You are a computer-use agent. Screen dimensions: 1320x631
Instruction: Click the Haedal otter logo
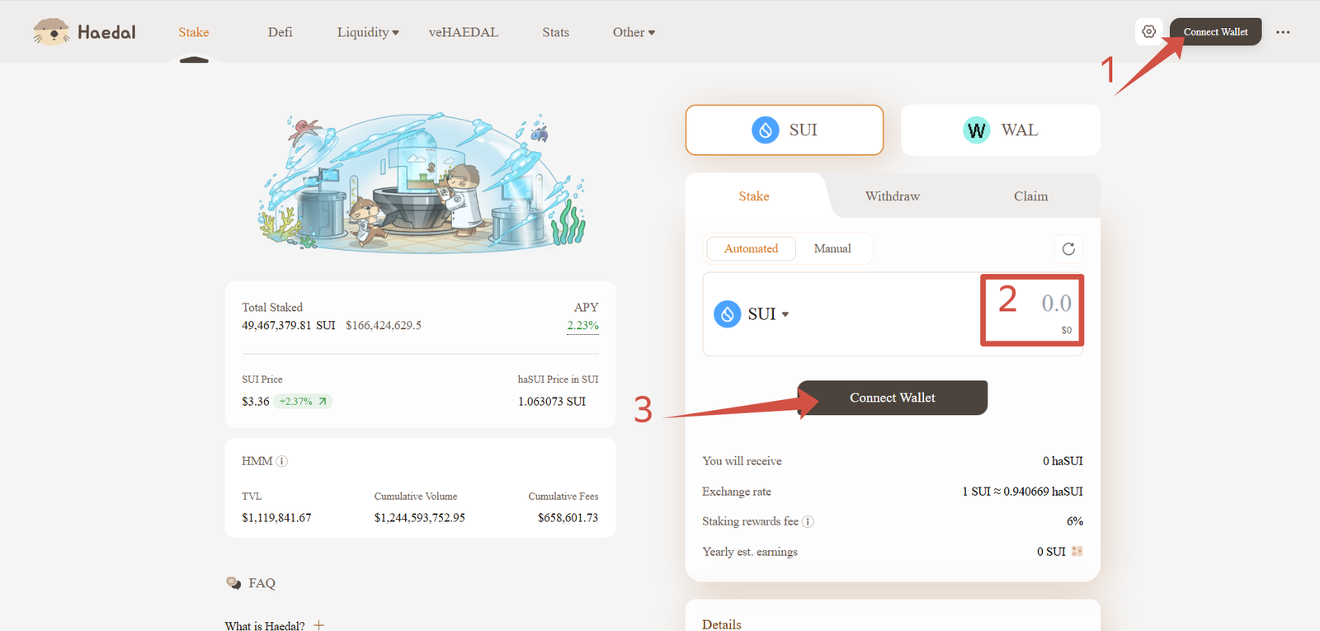pos(51,32)
